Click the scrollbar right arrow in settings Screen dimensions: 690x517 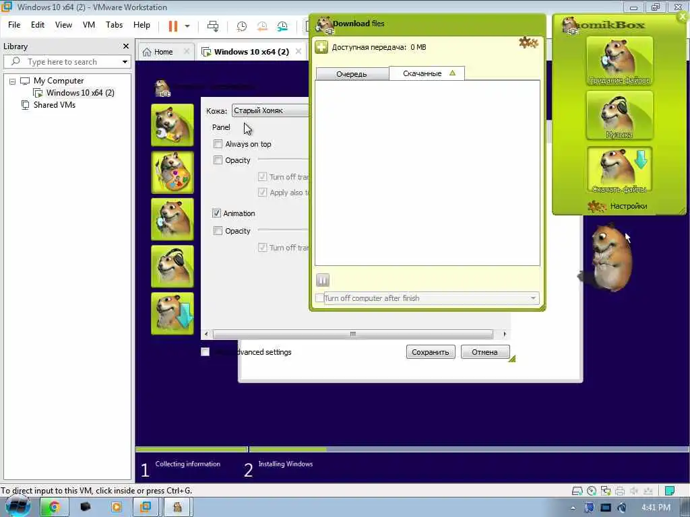coord(505,334)
